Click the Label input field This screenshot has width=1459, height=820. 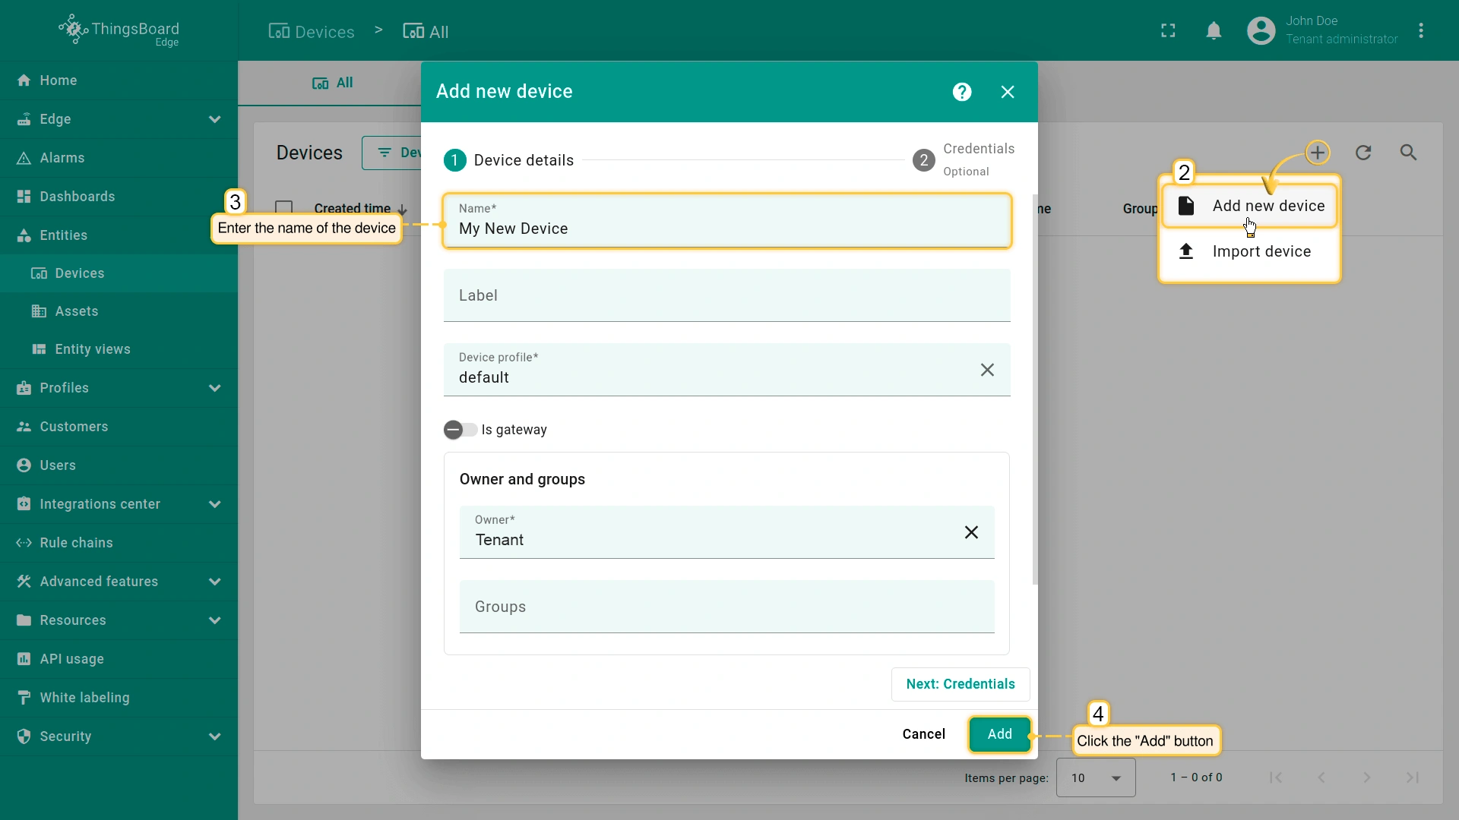726,296
